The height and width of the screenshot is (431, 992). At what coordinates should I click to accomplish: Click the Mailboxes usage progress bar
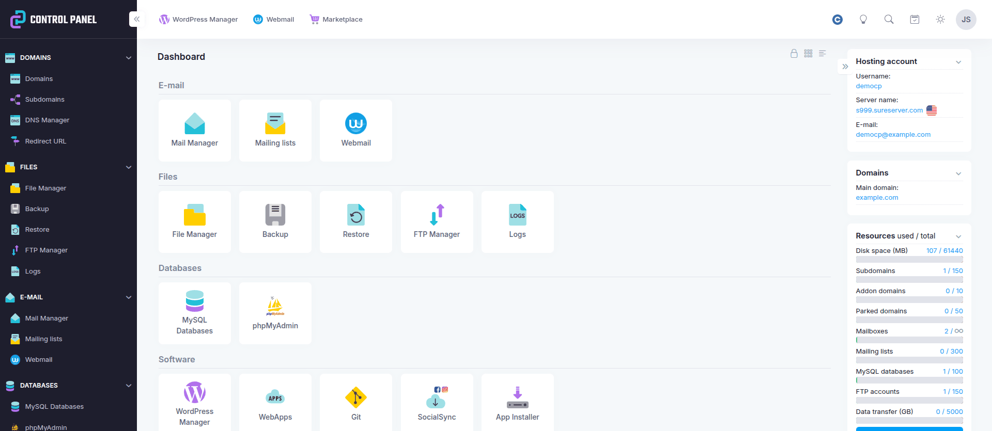pyautogui.click(x=909, y=340)
